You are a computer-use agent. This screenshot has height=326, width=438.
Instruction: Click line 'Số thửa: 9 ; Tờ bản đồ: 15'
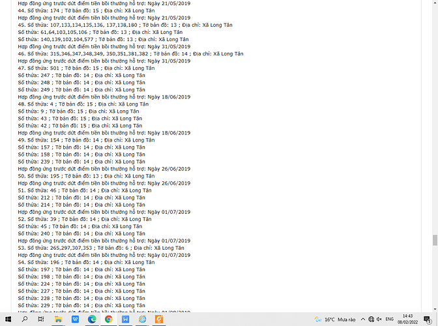tap(78, 111)
